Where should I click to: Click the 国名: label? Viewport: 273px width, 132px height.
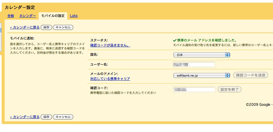tap(94, 55)
